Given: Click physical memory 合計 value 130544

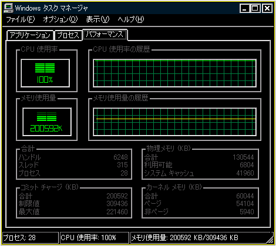Looking at the screenshot, I should coord(243,157).
